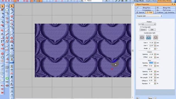Screen dimensions: 176x99
Task: Click the star-with-arrow selection icon
Action: (2, 13)
